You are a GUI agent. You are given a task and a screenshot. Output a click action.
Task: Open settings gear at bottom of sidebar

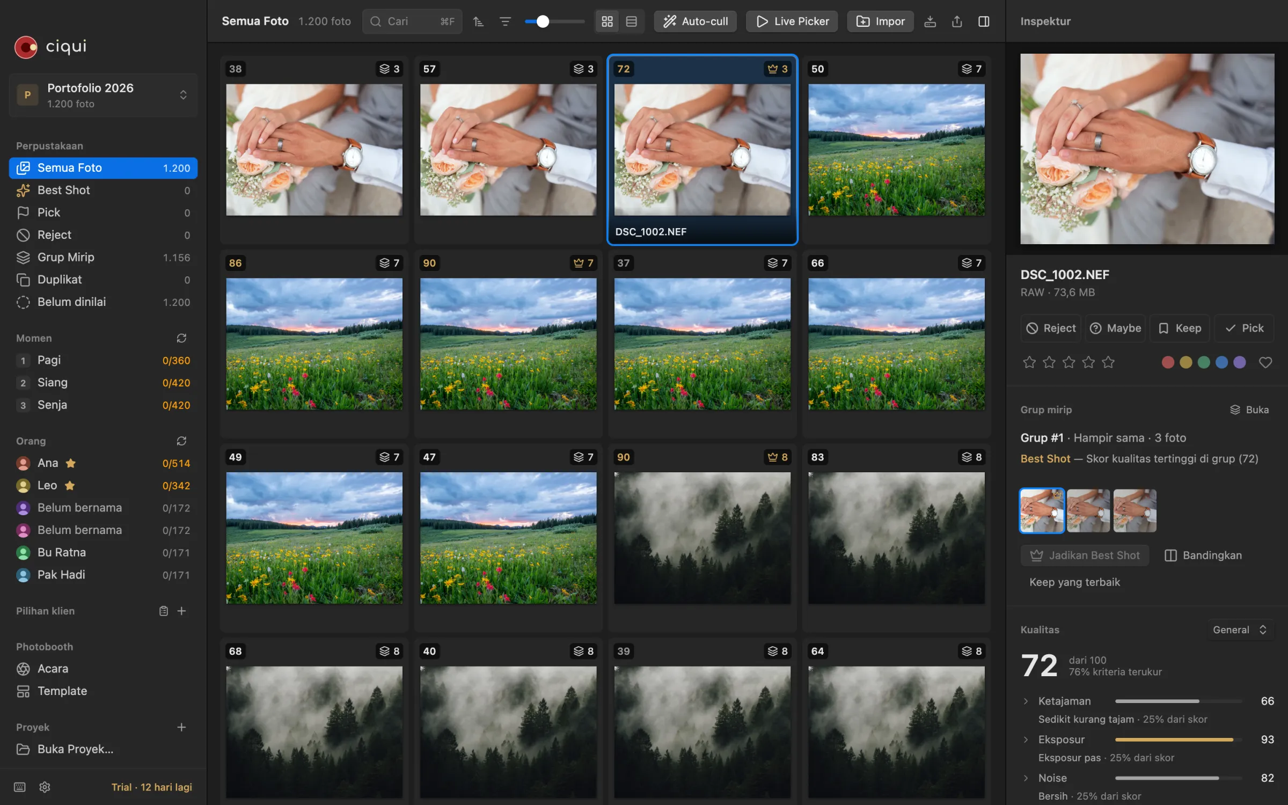(45, 787)
